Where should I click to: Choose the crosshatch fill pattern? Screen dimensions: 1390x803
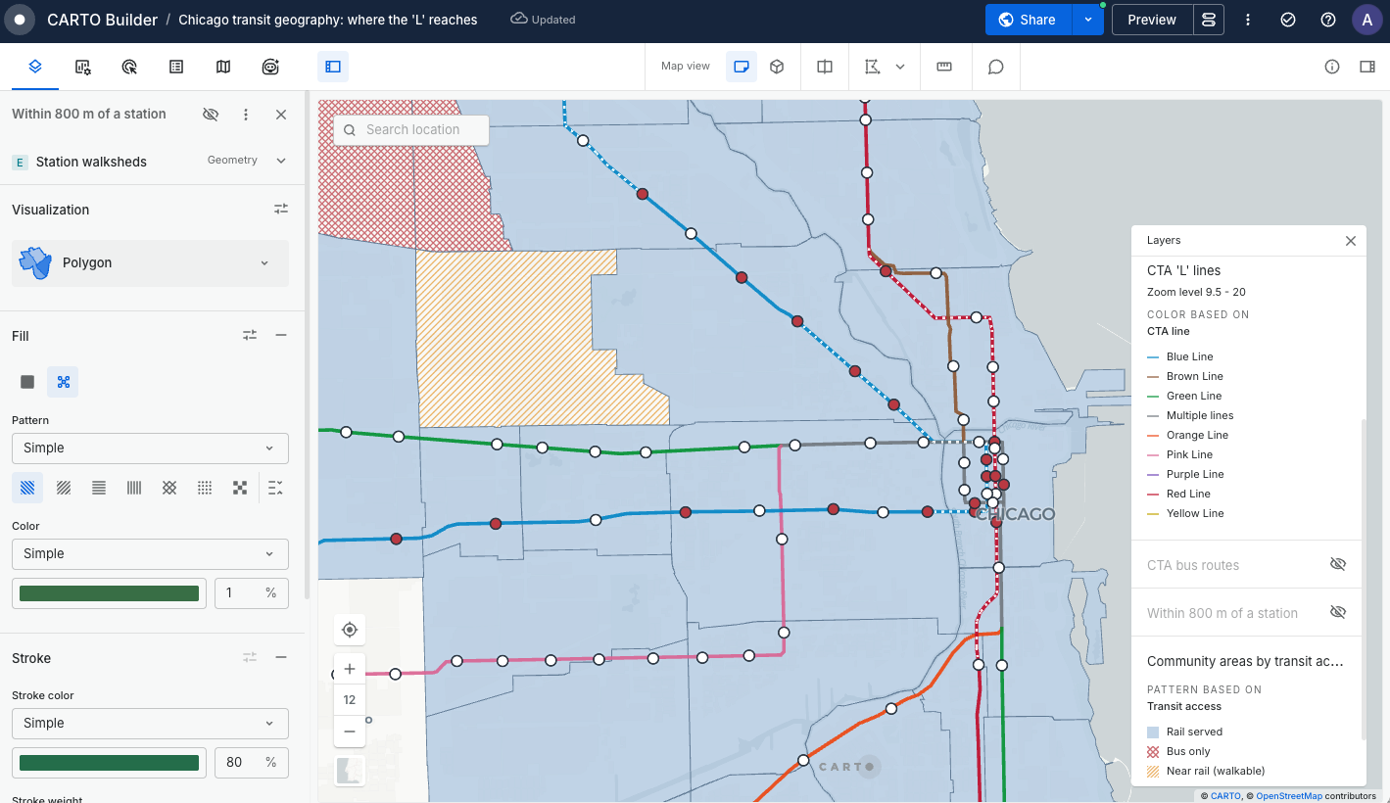coord(169,488)
